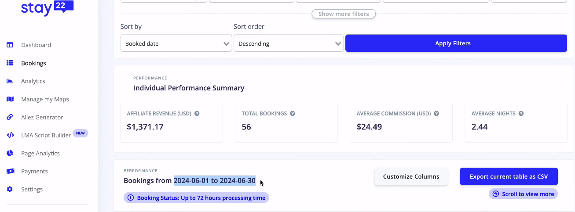Click help icon next to Average Commission
Viewport: 575px width, 212px height.
coord(436,113)
